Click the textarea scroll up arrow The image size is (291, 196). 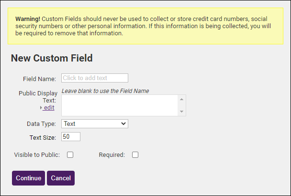tap(181, 99)
